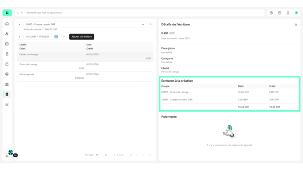
Task: Click the 01/03/2025 date cell
Action: coord(92,54)
